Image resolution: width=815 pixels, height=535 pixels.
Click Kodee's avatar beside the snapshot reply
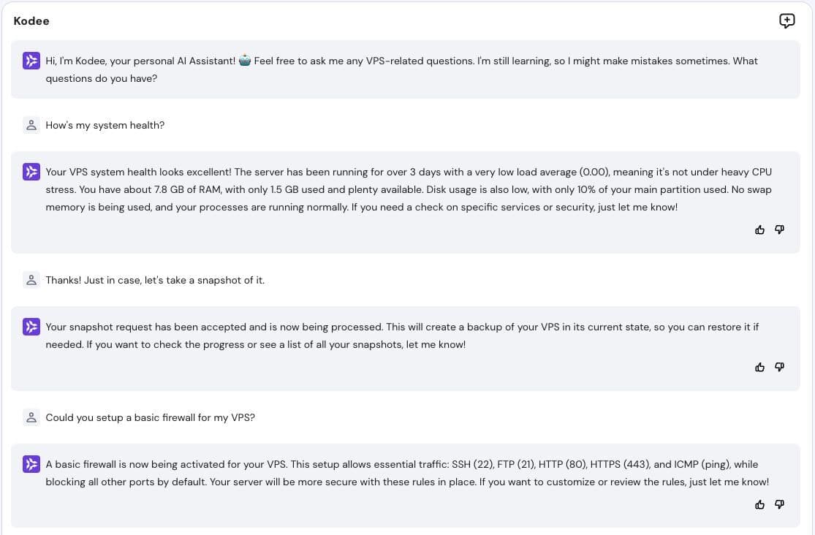click(x=31, y=327)
